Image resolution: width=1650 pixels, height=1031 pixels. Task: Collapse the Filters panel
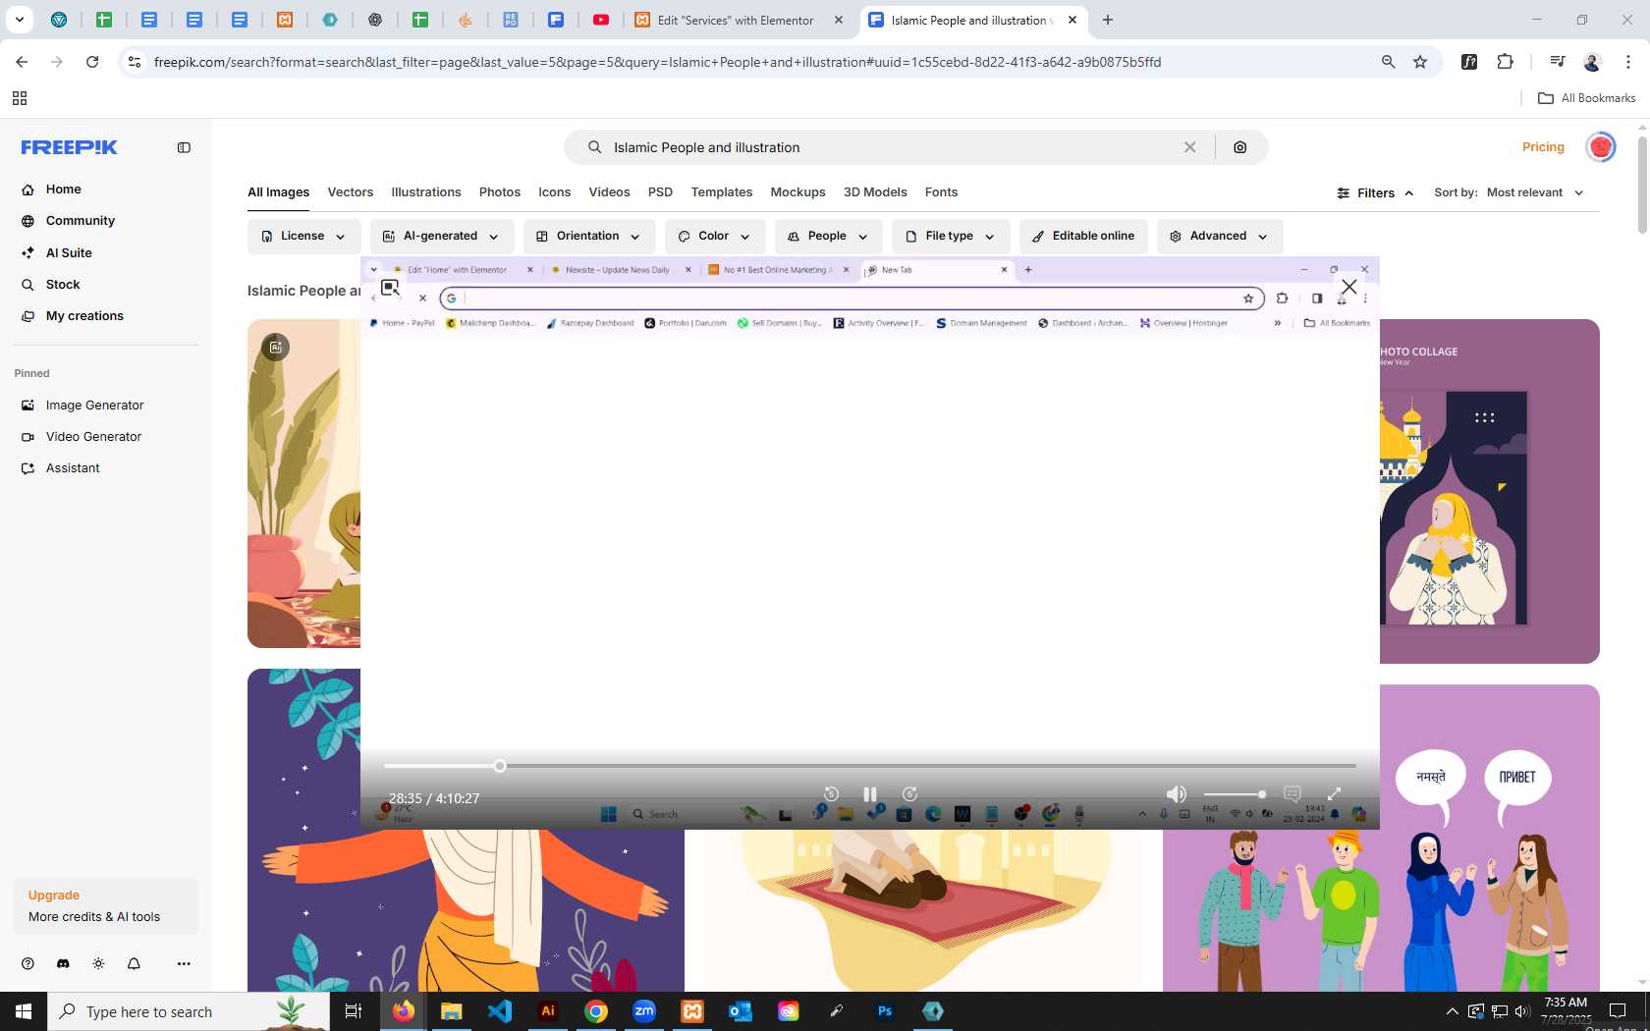[1375, 193]
